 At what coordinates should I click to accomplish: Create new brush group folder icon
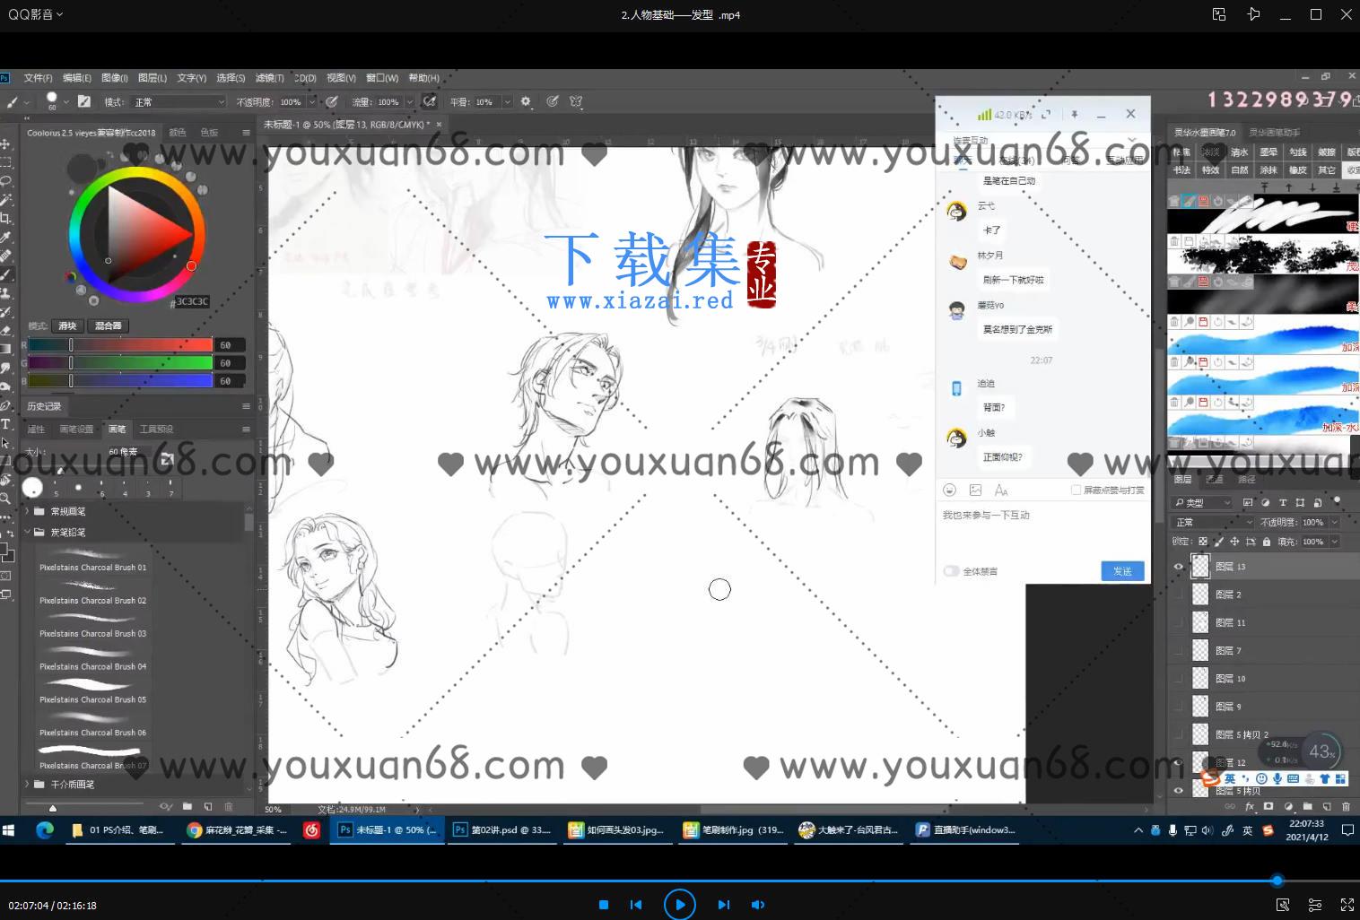pos(187,806)
